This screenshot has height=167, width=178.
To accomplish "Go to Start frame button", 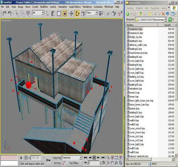I will tap(86, 157).
